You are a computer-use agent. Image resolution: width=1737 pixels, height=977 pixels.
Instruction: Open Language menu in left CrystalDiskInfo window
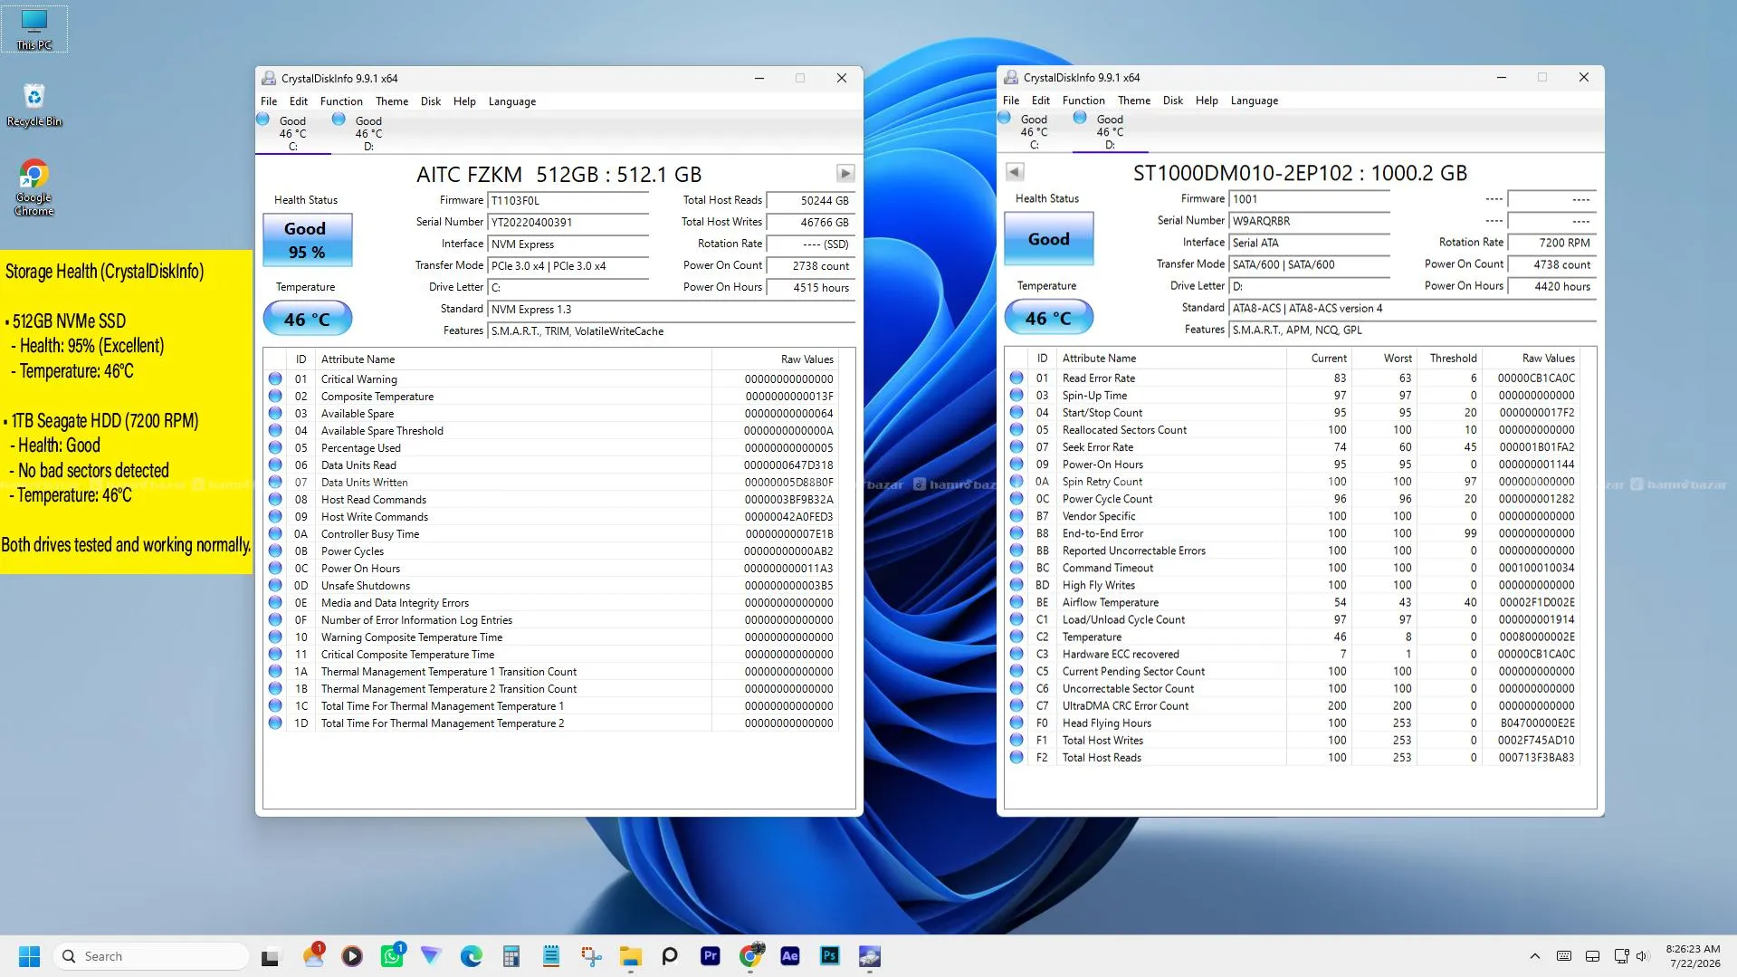tap(512, 101)
